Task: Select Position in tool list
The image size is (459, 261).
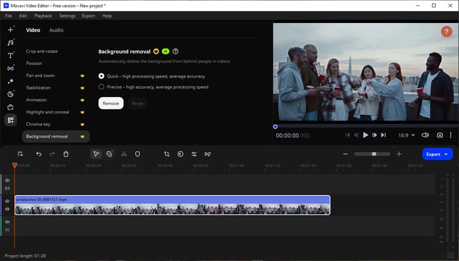Action: click(x=34, y=63)
